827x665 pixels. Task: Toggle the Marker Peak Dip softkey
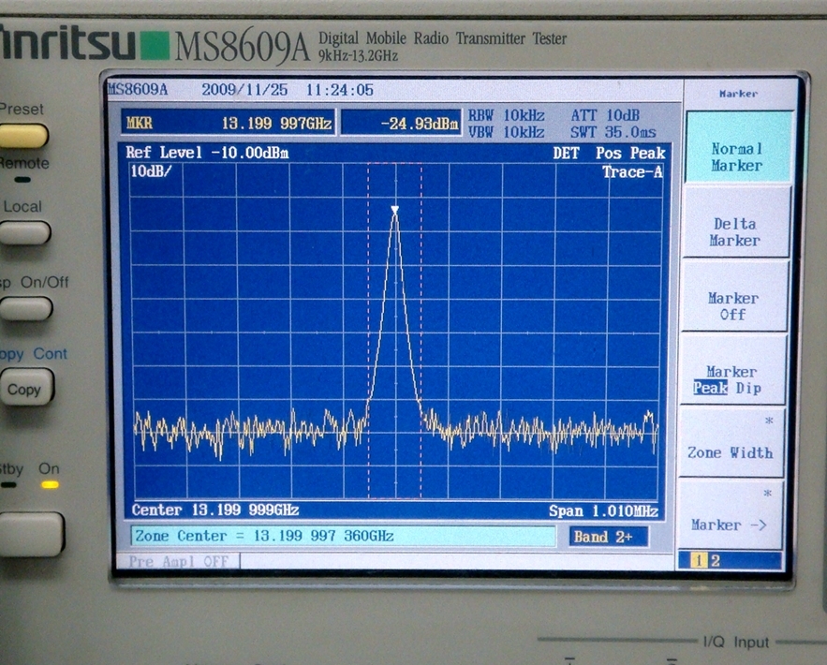tap(731, 370)
